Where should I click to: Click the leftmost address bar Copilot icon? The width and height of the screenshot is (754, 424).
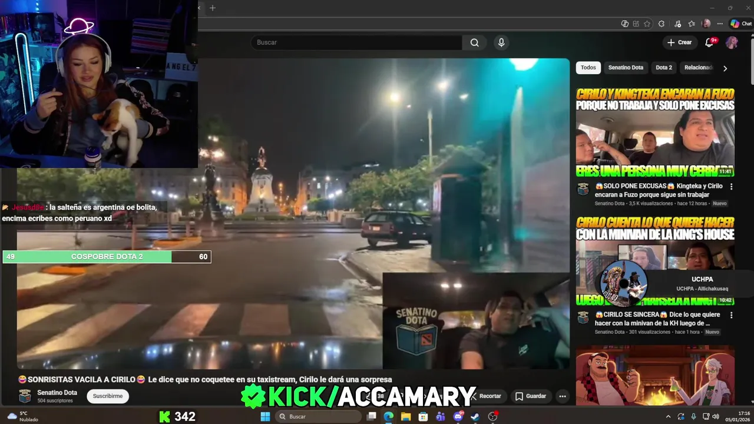(x=625, y=24)
